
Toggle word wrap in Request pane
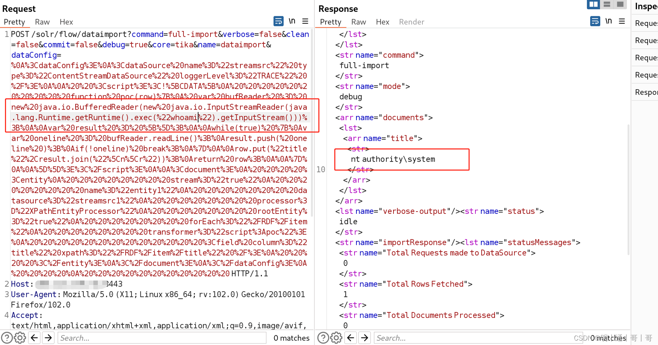tap(278, 21)
